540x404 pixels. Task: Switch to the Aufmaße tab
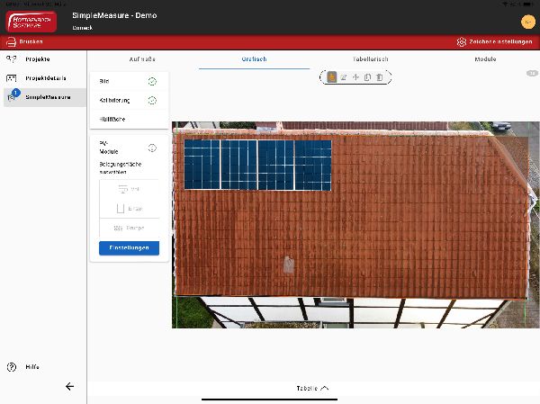pos(142,59)
